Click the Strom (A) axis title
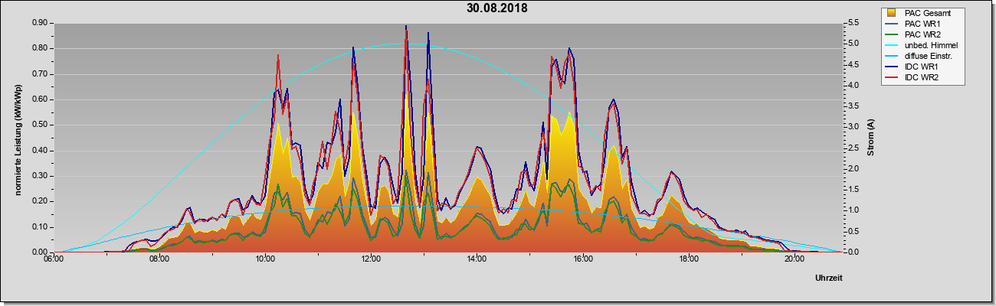996x306 pixels. tap(870, 137)
